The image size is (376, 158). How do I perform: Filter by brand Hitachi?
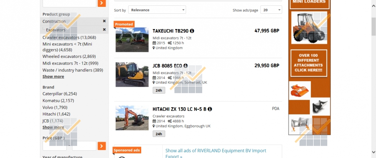[56, 114]
